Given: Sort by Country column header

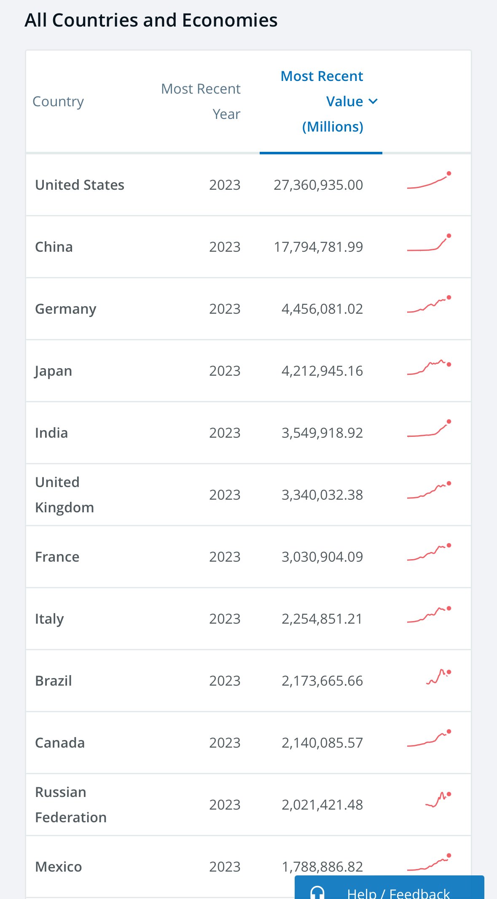Looking at the screenshot, I should (58, 102).
